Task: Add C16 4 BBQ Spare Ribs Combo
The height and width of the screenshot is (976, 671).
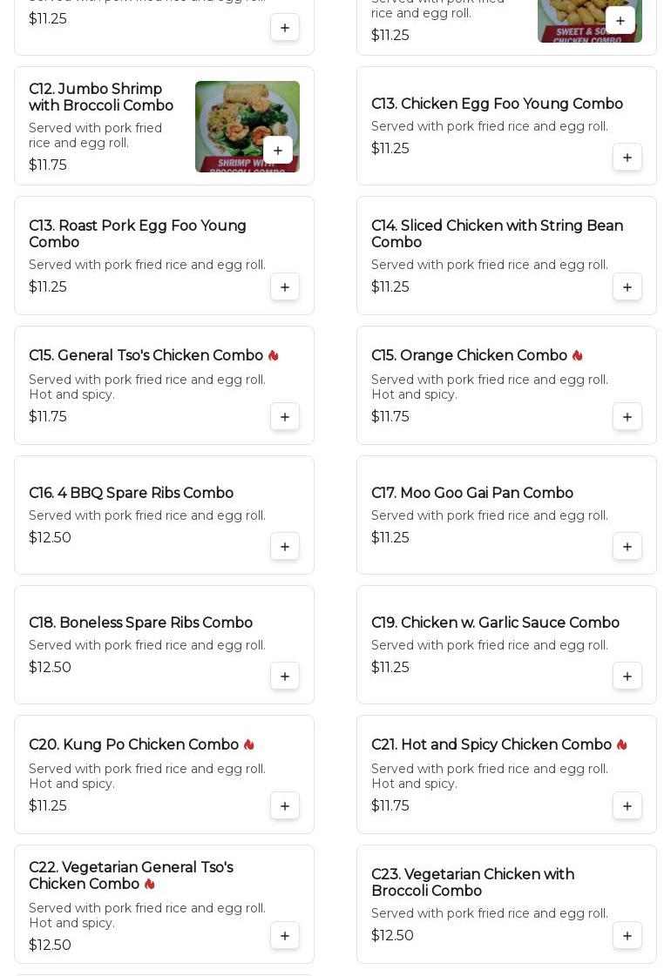Action: [285, 547]
